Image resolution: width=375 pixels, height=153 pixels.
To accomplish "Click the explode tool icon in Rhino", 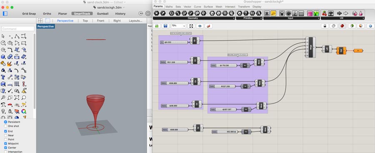I will [x=10, y=64].
